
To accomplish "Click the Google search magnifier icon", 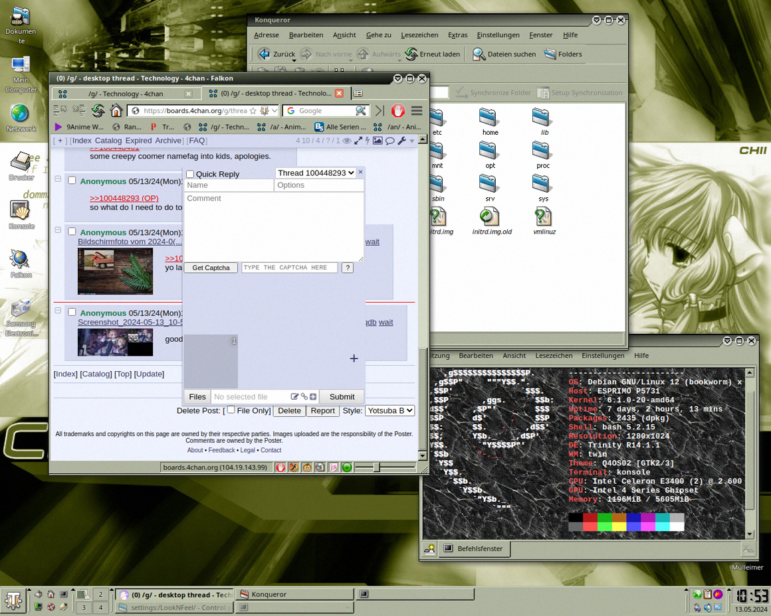I will tap(360, 111).
